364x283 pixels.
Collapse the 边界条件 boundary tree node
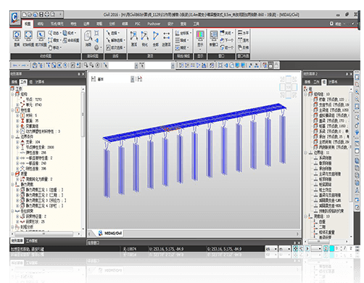[x=12, y=136]
